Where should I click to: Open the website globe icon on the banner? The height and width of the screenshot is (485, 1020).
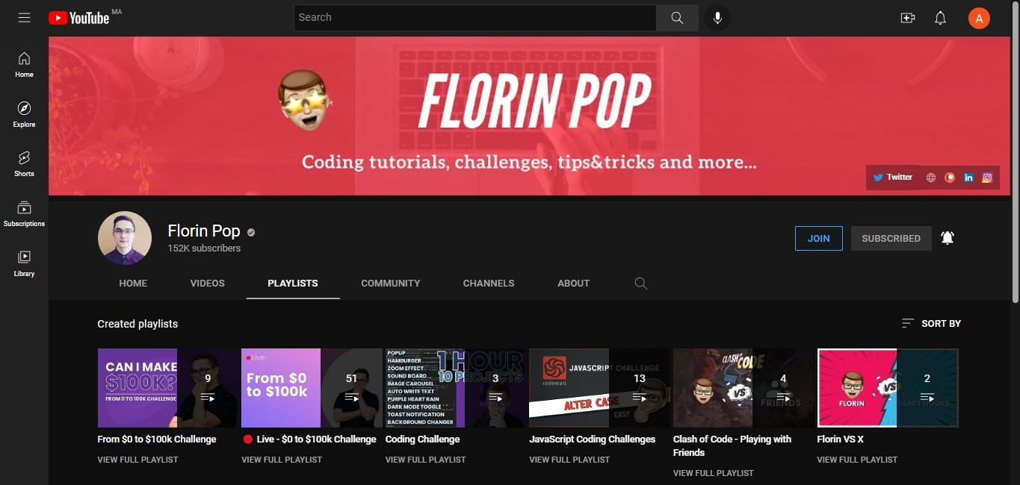[931, 177]
